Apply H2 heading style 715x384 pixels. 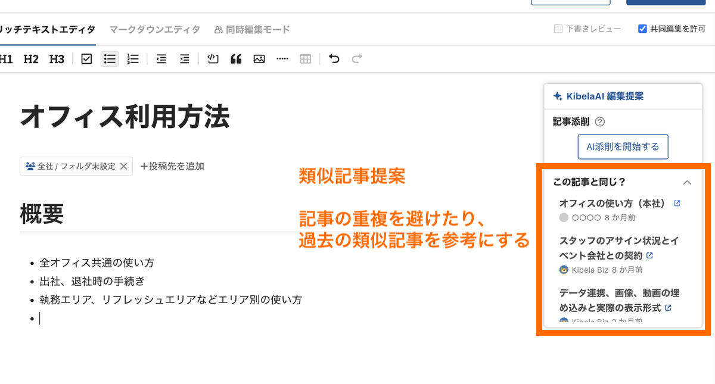(31, 59)
